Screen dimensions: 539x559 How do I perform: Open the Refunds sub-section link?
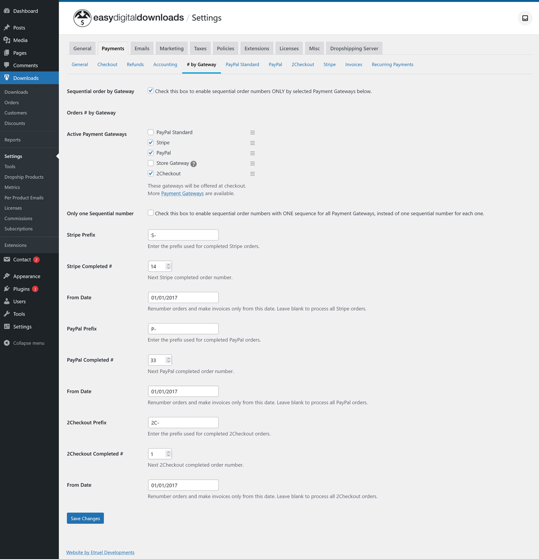pyautogui.click(x=135, y=64)
